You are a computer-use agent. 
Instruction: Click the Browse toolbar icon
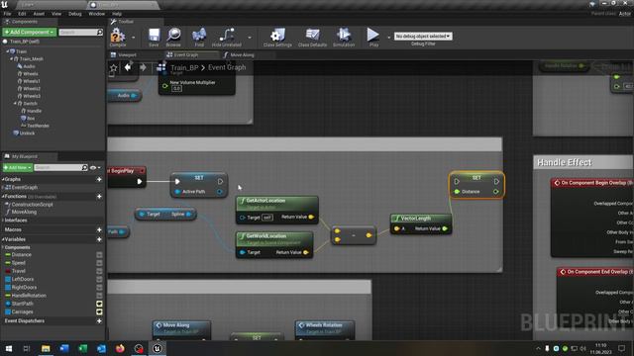click(x=174, y=36)
